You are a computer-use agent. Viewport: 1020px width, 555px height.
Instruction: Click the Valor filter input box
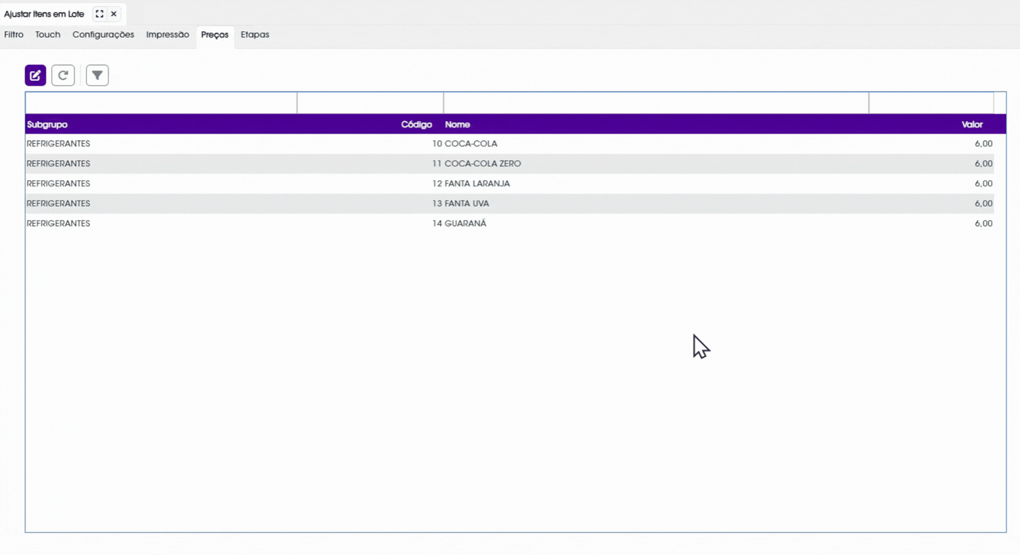[x=932, y=103]
